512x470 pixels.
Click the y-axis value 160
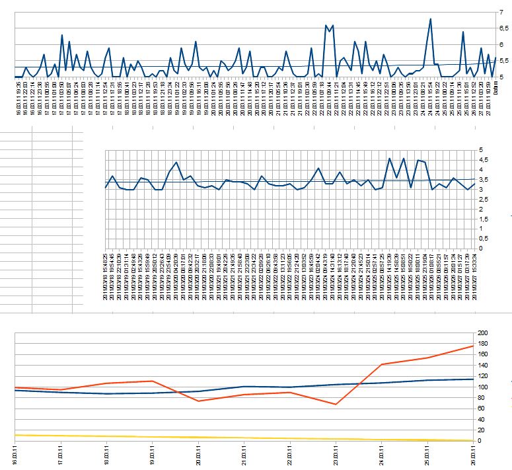pyautogui.click(x=483, y=354)
